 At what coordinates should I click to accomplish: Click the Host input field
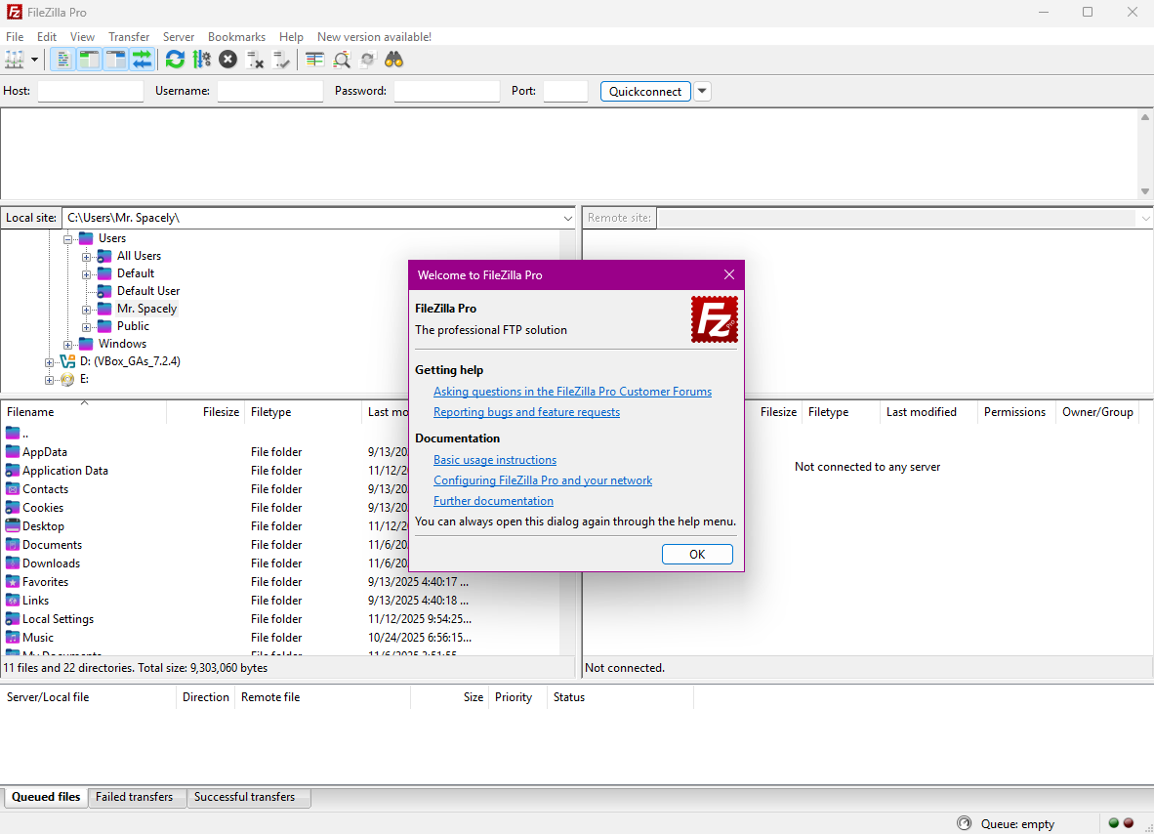click(90, 91)
